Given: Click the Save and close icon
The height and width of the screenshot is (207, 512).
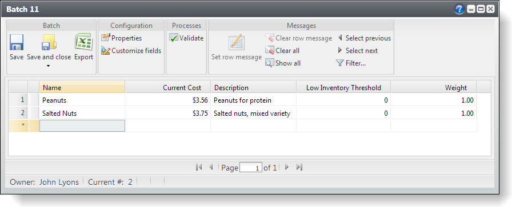Looking at the screenshot, I should [x=49, y=42].
